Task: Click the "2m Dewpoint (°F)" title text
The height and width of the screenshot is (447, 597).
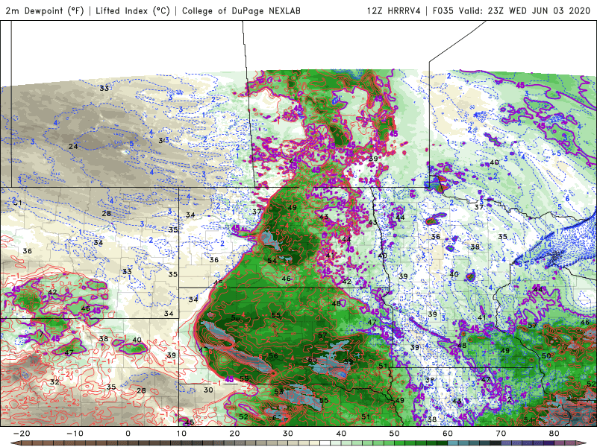Action: click(44, 10)
